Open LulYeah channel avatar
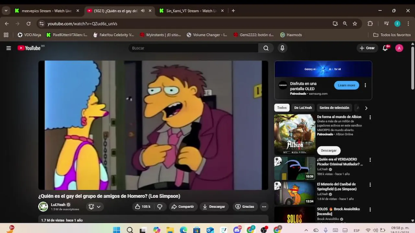 point(43,206)
